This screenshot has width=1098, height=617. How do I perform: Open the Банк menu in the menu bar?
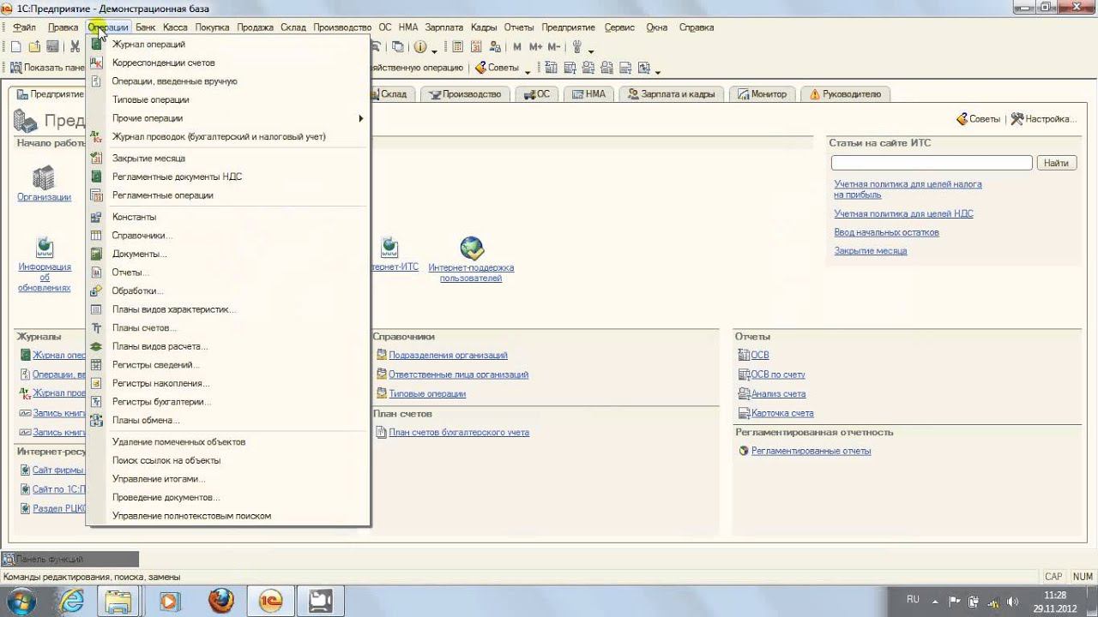click(145, 27)
